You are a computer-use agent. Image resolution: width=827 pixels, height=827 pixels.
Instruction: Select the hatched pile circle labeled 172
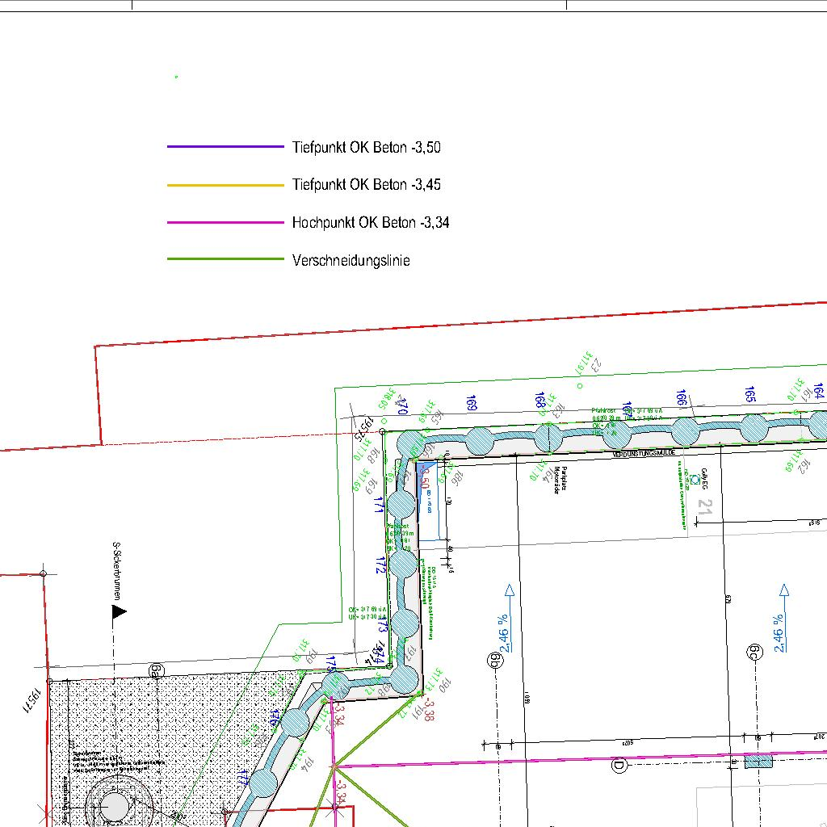point(402,564)
